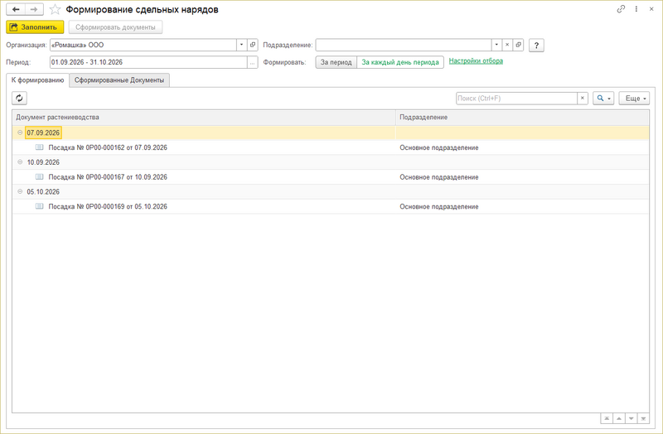Clear the Подразделение field
663x434 pixels.
click(x=507, y=45)
